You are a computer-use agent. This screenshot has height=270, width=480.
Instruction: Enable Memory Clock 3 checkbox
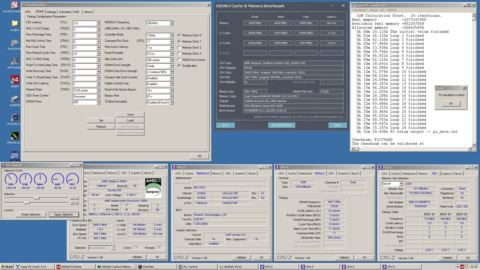[x=179, y=53]
